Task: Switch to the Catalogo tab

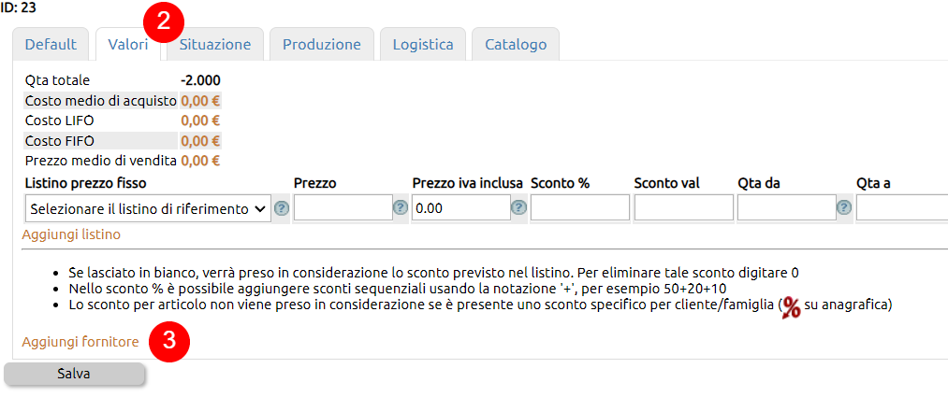Action: point(516,44)
